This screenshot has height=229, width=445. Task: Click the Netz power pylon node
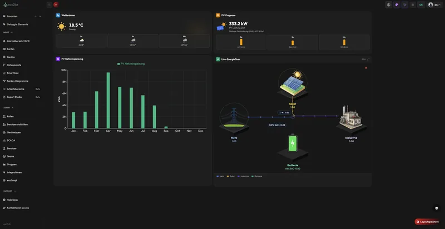234,118
